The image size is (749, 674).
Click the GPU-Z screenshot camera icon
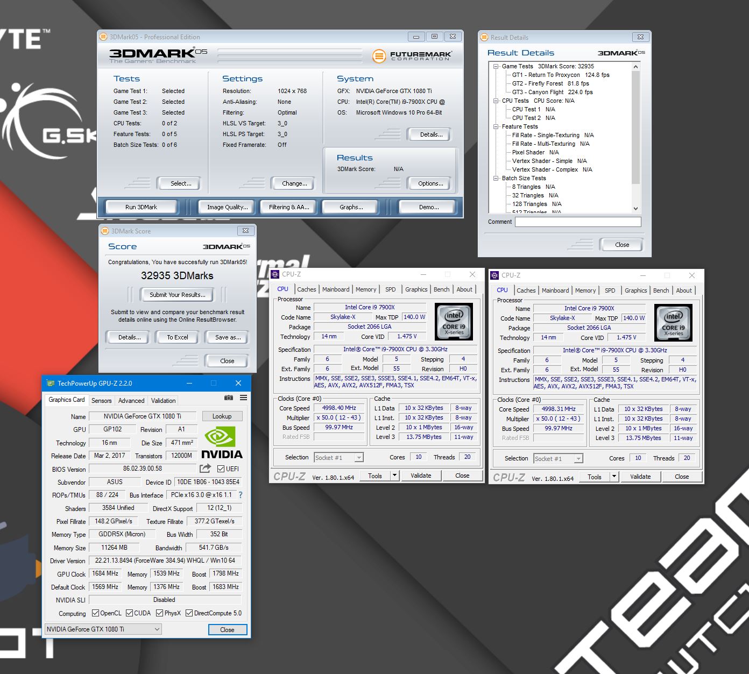point(229,398)
